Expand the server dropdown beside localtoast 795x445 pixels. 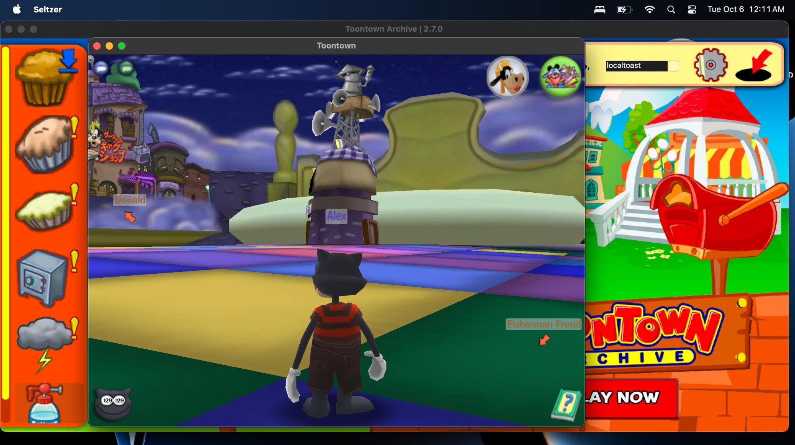pos(674,66)
